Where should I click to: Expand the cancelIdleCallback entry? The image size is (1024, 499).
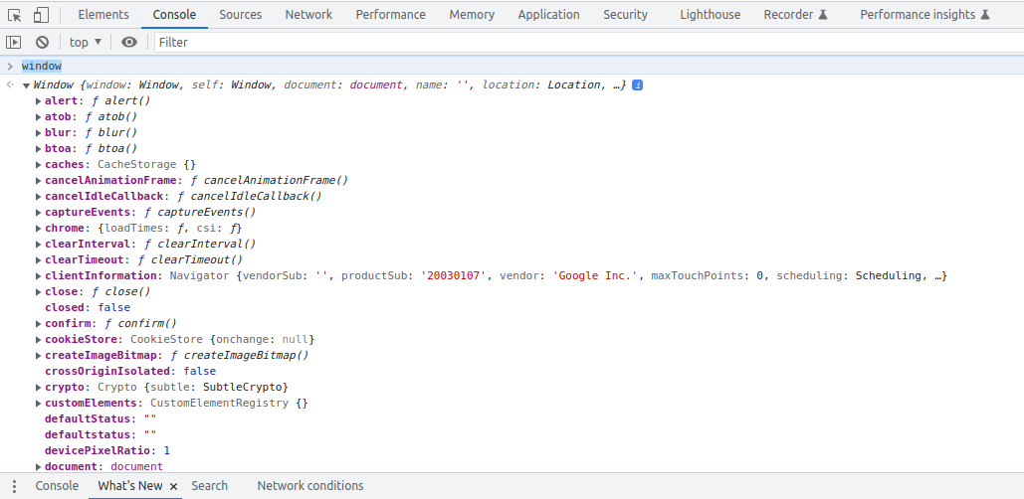point(39,197)
